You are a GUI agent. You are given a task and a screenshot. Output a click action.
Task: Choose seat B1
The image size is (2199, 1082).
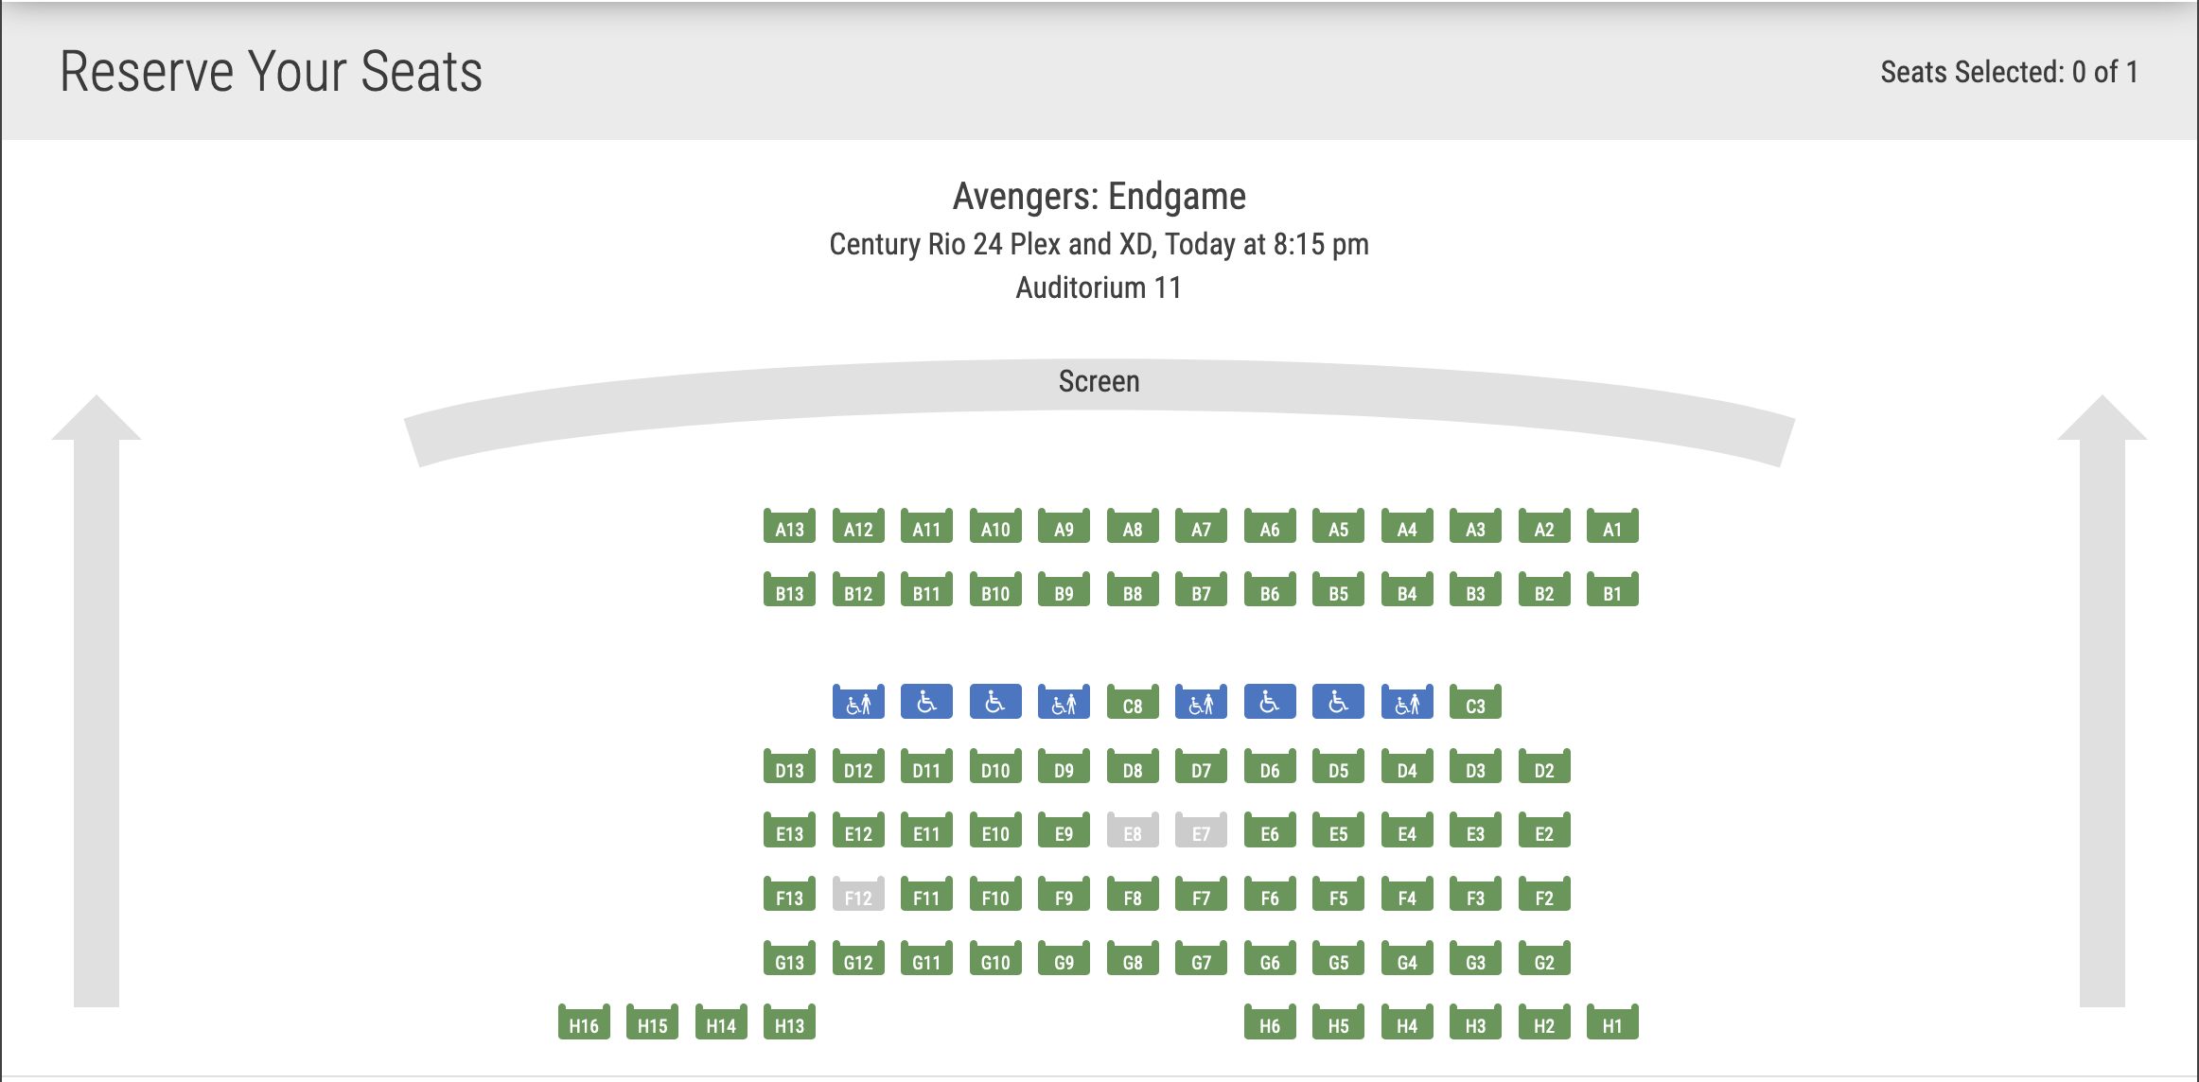(1612, 590)
